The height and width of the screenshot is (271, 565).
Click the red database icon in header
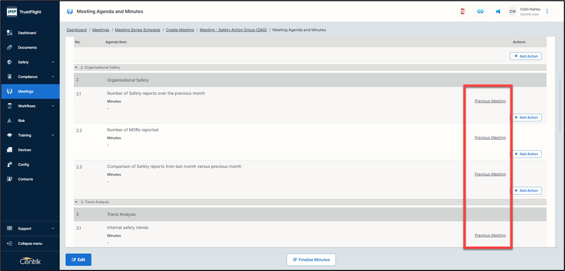click(463, 11)
